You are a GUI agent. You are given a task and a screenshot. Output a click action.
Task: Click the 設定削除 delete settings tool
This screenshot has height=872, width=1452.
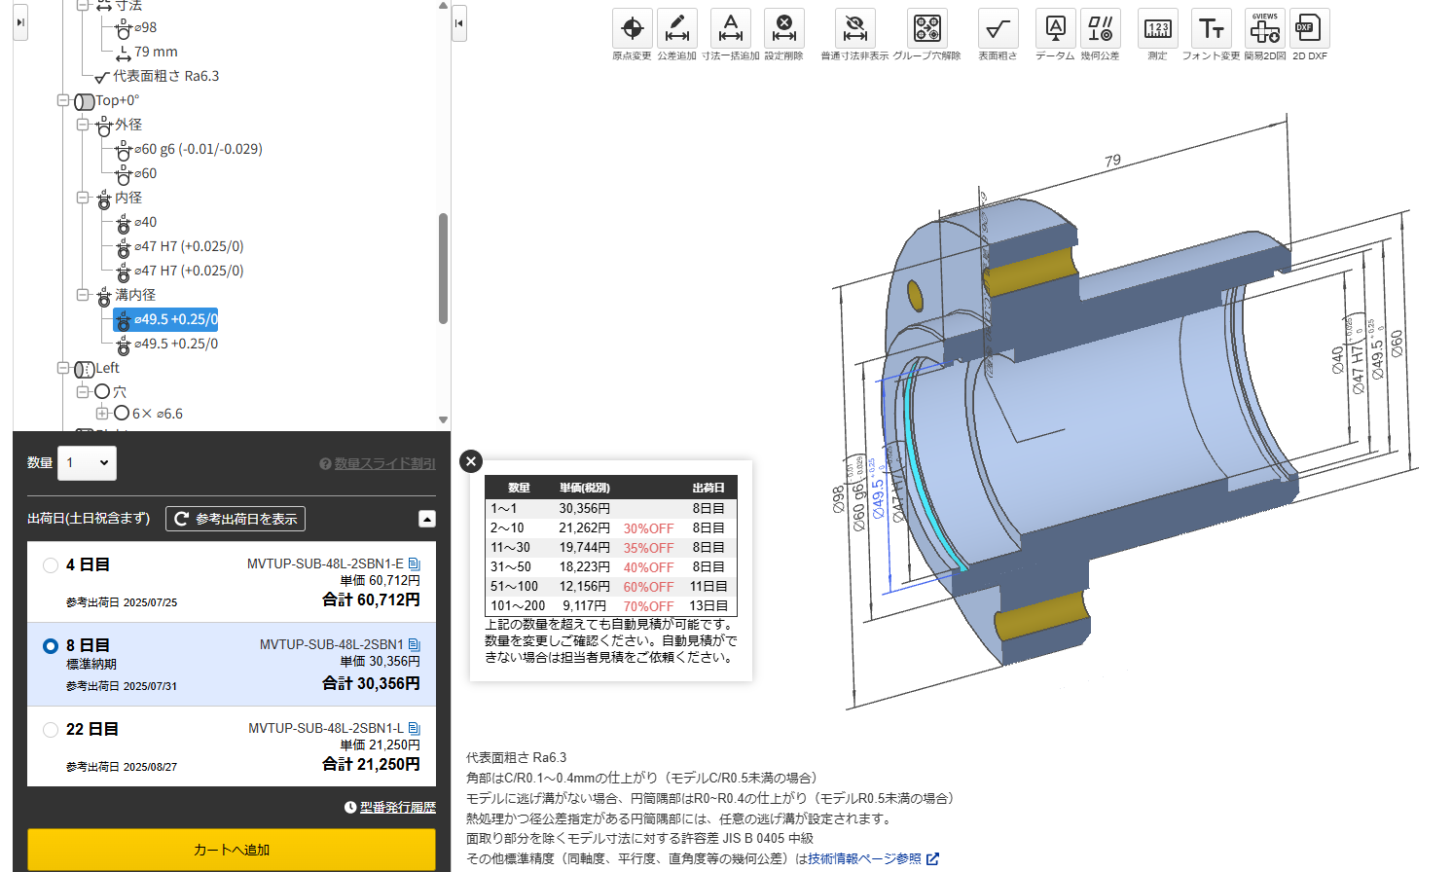click(x=783, y=29)
